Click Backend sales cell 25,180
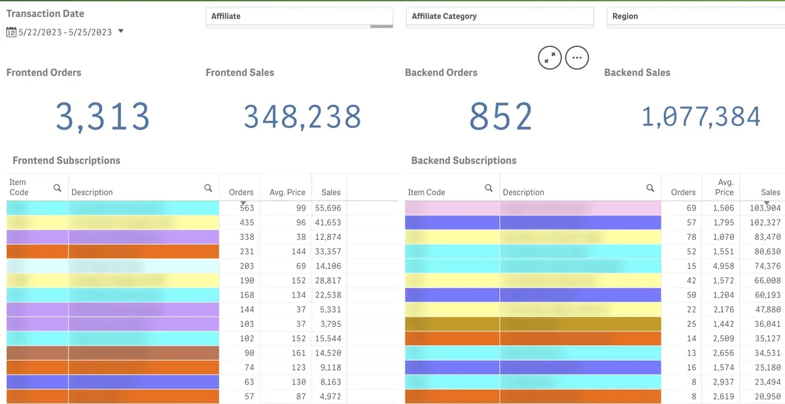The image size is (785, 404). coord(767,367)
